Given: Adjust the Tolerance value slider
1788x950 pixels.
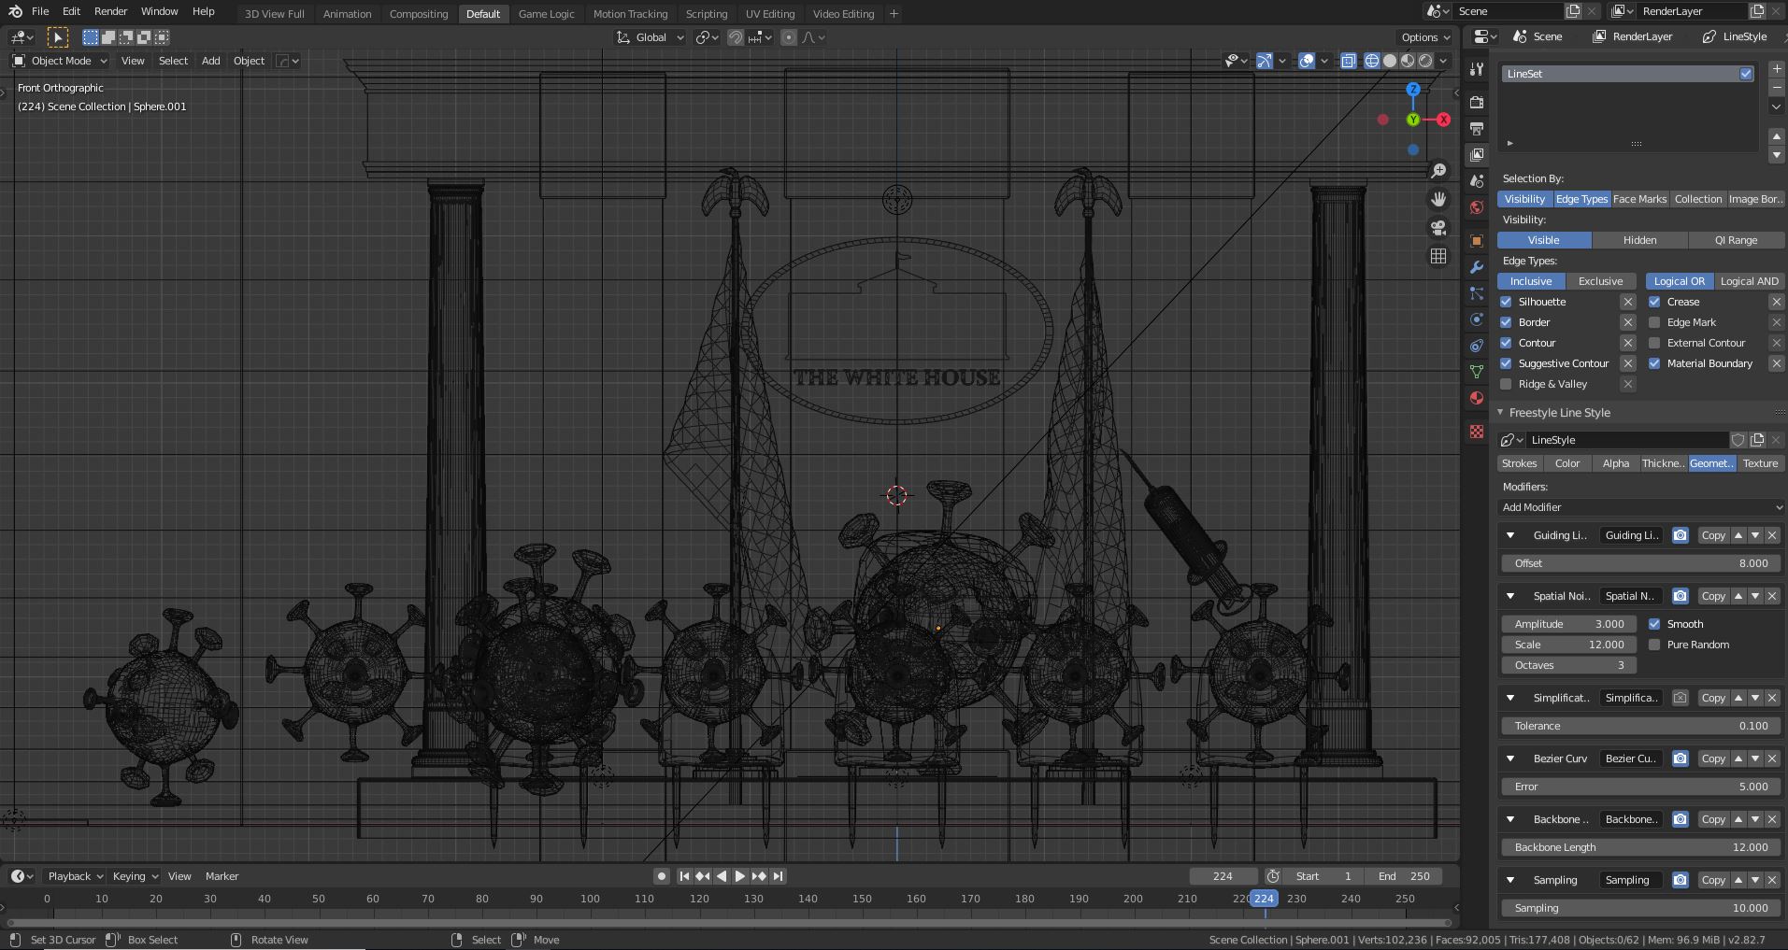Looking at the screenshot, I should tap(1641, 726).
